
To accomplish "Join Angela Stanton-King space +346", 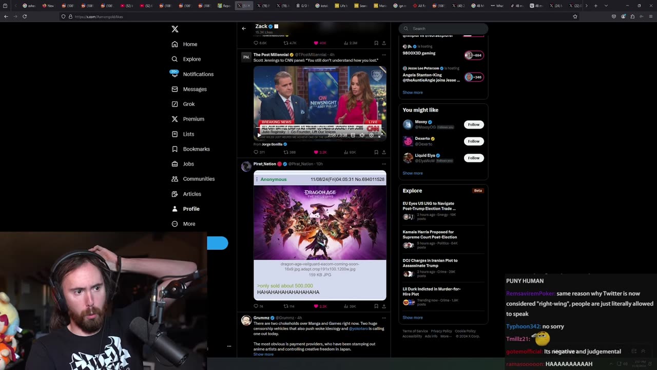I will click(474, 77).
